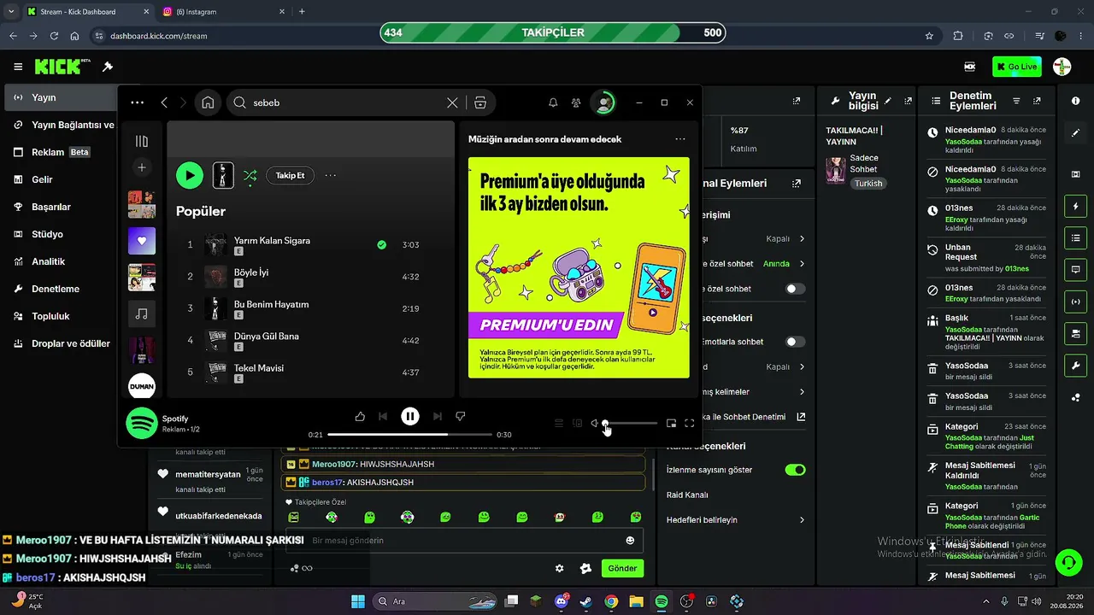Follow the artist with Takip Et
The image size is (1094, 615).
click(x=291, y=175)
